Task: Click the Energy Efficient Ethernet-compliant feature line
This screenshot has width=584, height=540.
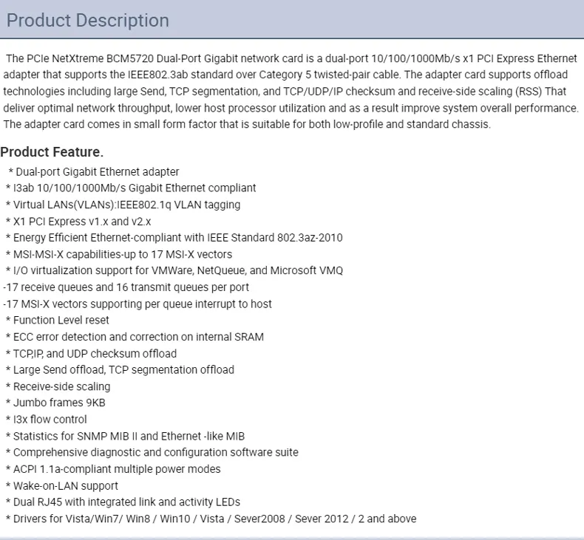Action: pyautogui.click(x=174, y=238)
